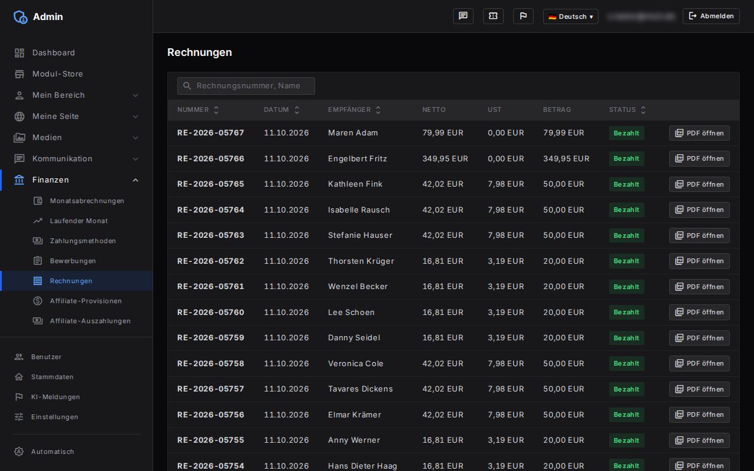Sort invoices by Datum column
This screenshot has height=471, width=754.
click(282, 110)
